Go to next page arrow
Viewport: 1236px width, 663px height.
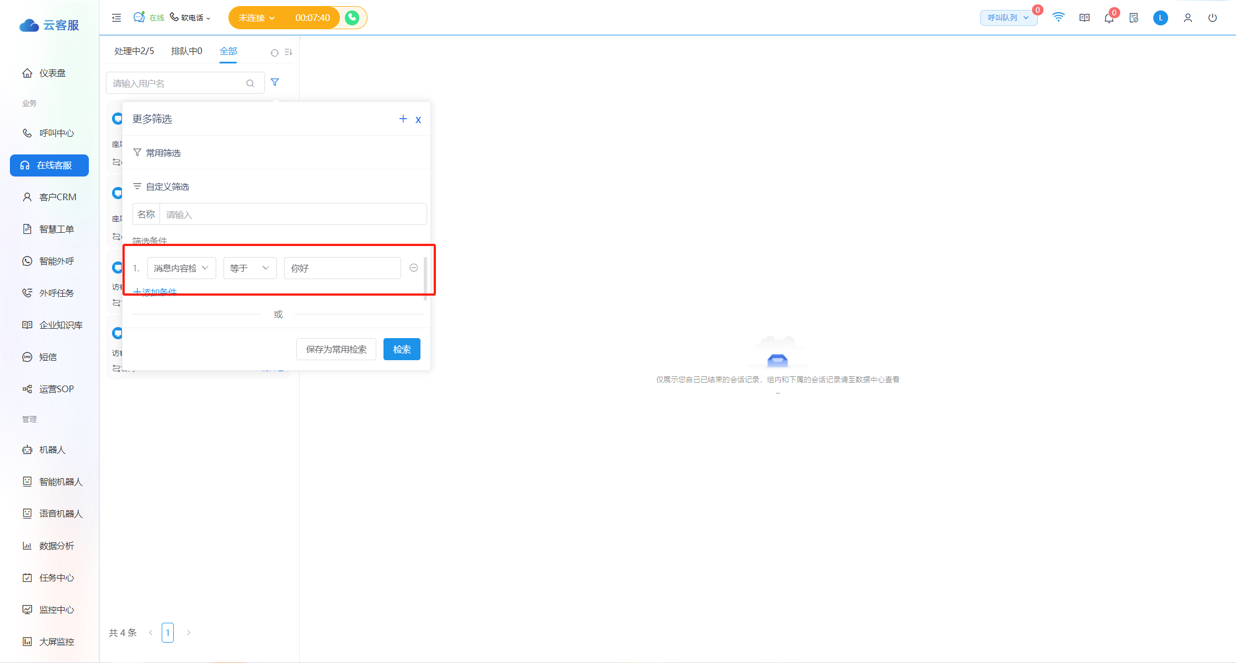click(x=188, y=633)
